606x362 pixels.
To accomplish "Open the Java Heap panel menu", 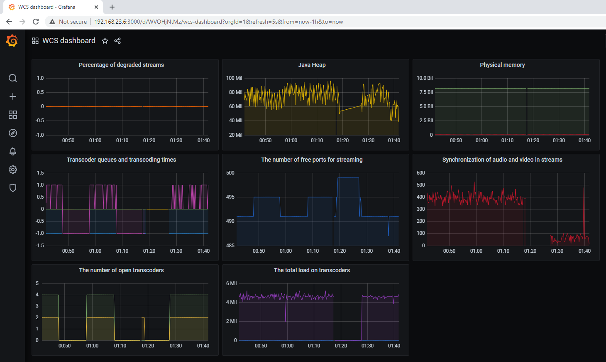I will point(312,65).
